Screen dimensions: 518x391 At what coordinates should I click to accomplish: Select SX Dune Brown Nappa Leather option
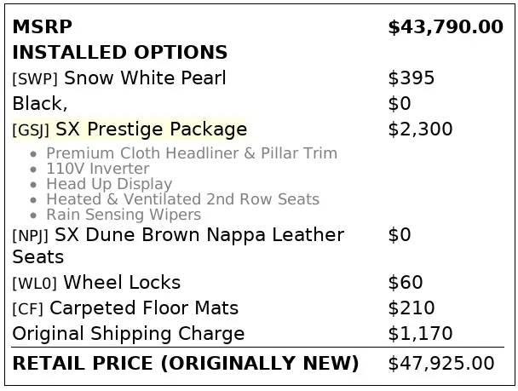click(x=199, y=234)
